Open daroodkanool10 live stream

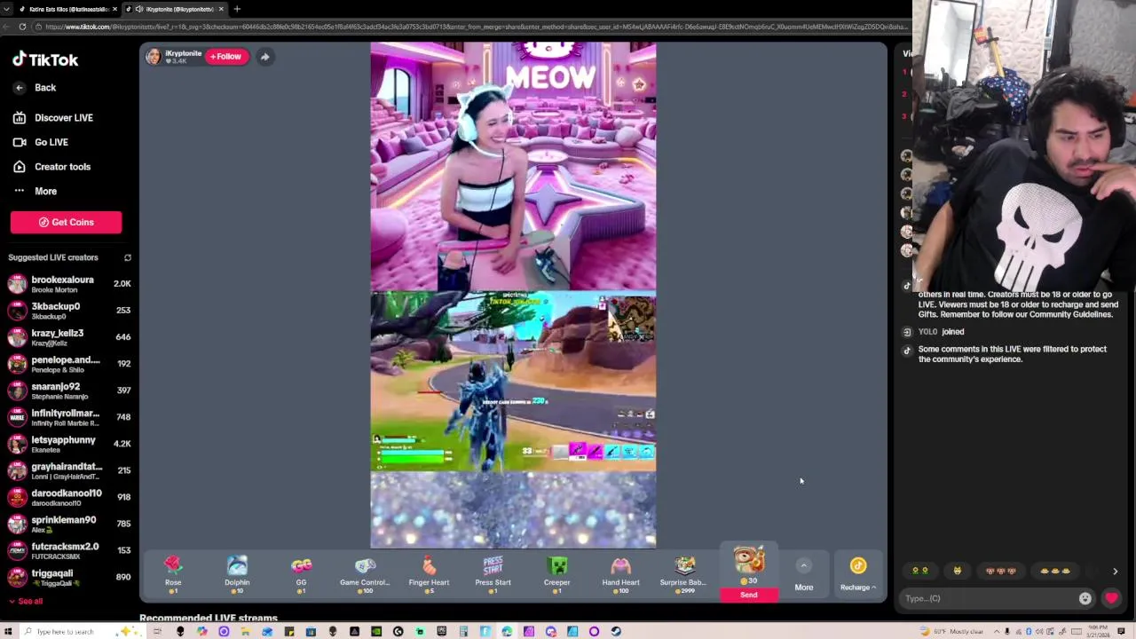(x=69, y=497)
